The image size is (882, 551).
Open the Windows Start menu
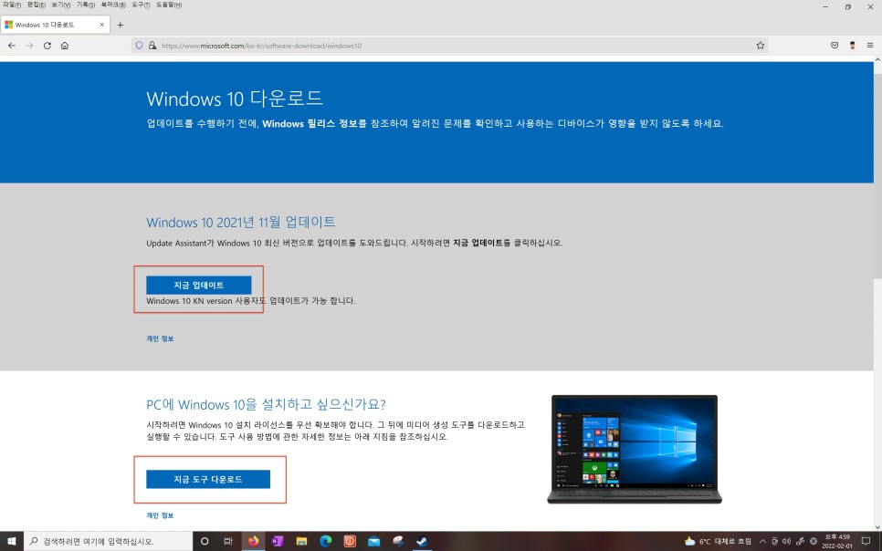(11, 541)
